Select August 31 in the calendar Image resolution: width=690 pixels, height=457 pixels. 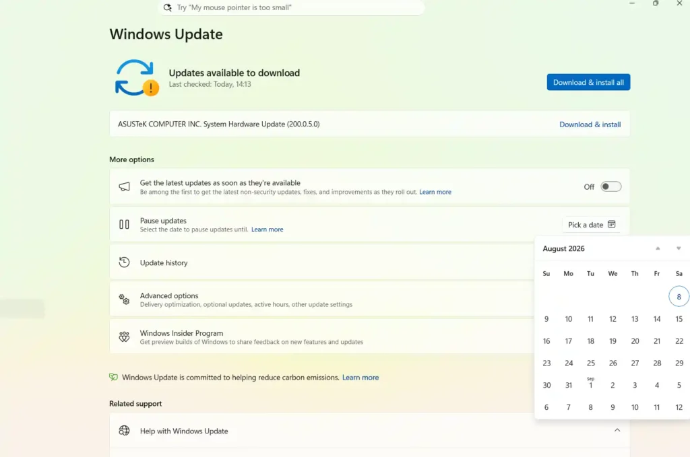569,386
